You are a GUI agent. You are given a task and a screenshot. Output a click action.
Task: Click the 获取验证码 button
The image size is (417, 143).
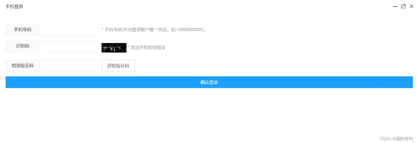[118, 66]
